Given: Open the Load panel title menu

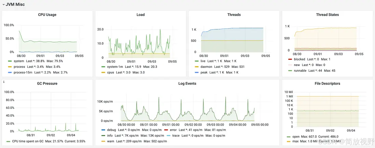Looking at the screenshot, I should tap(140, 15).
